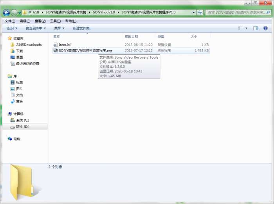Viewport: 274px width, 204px height.
Task: Click the 2013-06-15 11:20 date cell
Action: (139, 45)
